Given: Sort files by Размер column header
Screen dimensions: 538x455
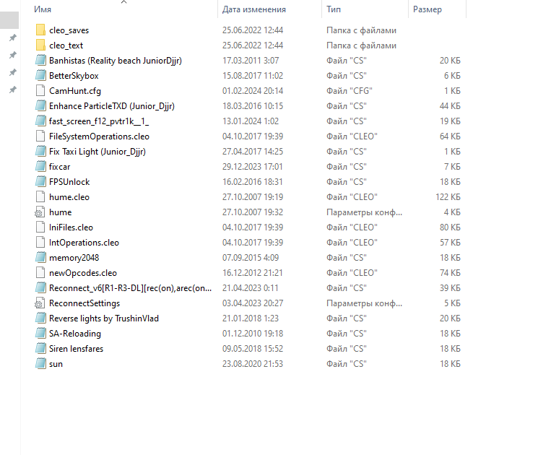Looking at the screenshot, I should click(x=427, y=9).
